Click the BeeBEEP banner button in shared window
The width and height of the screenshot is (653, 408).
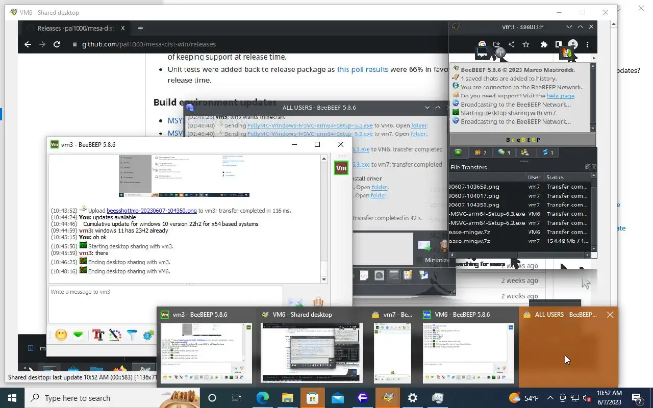click(x=522, y=139)
